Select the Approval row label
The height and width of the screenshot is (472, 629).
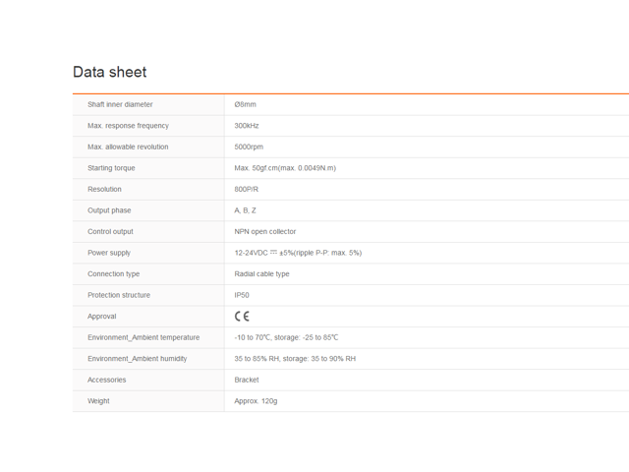[102, 317]
